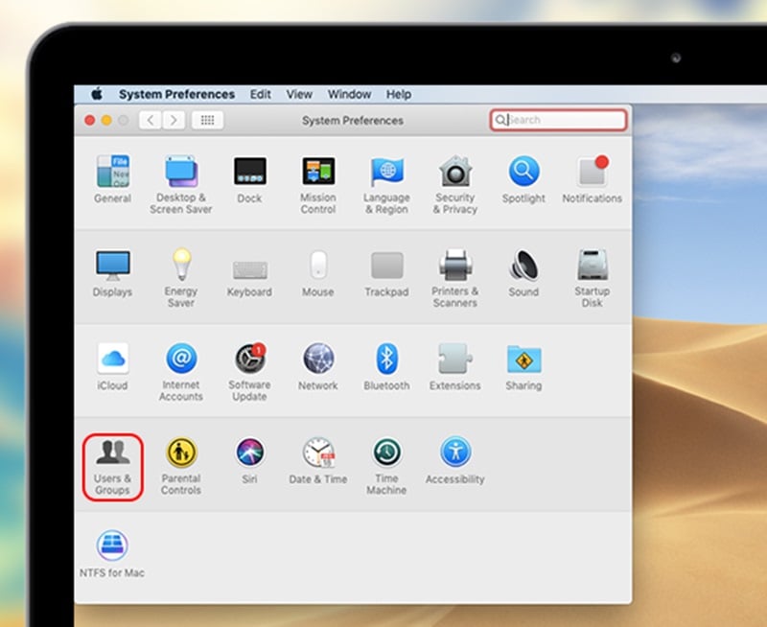Click the show-all grid button
This screenshot has width=767, height=627.
pos(207,120)
